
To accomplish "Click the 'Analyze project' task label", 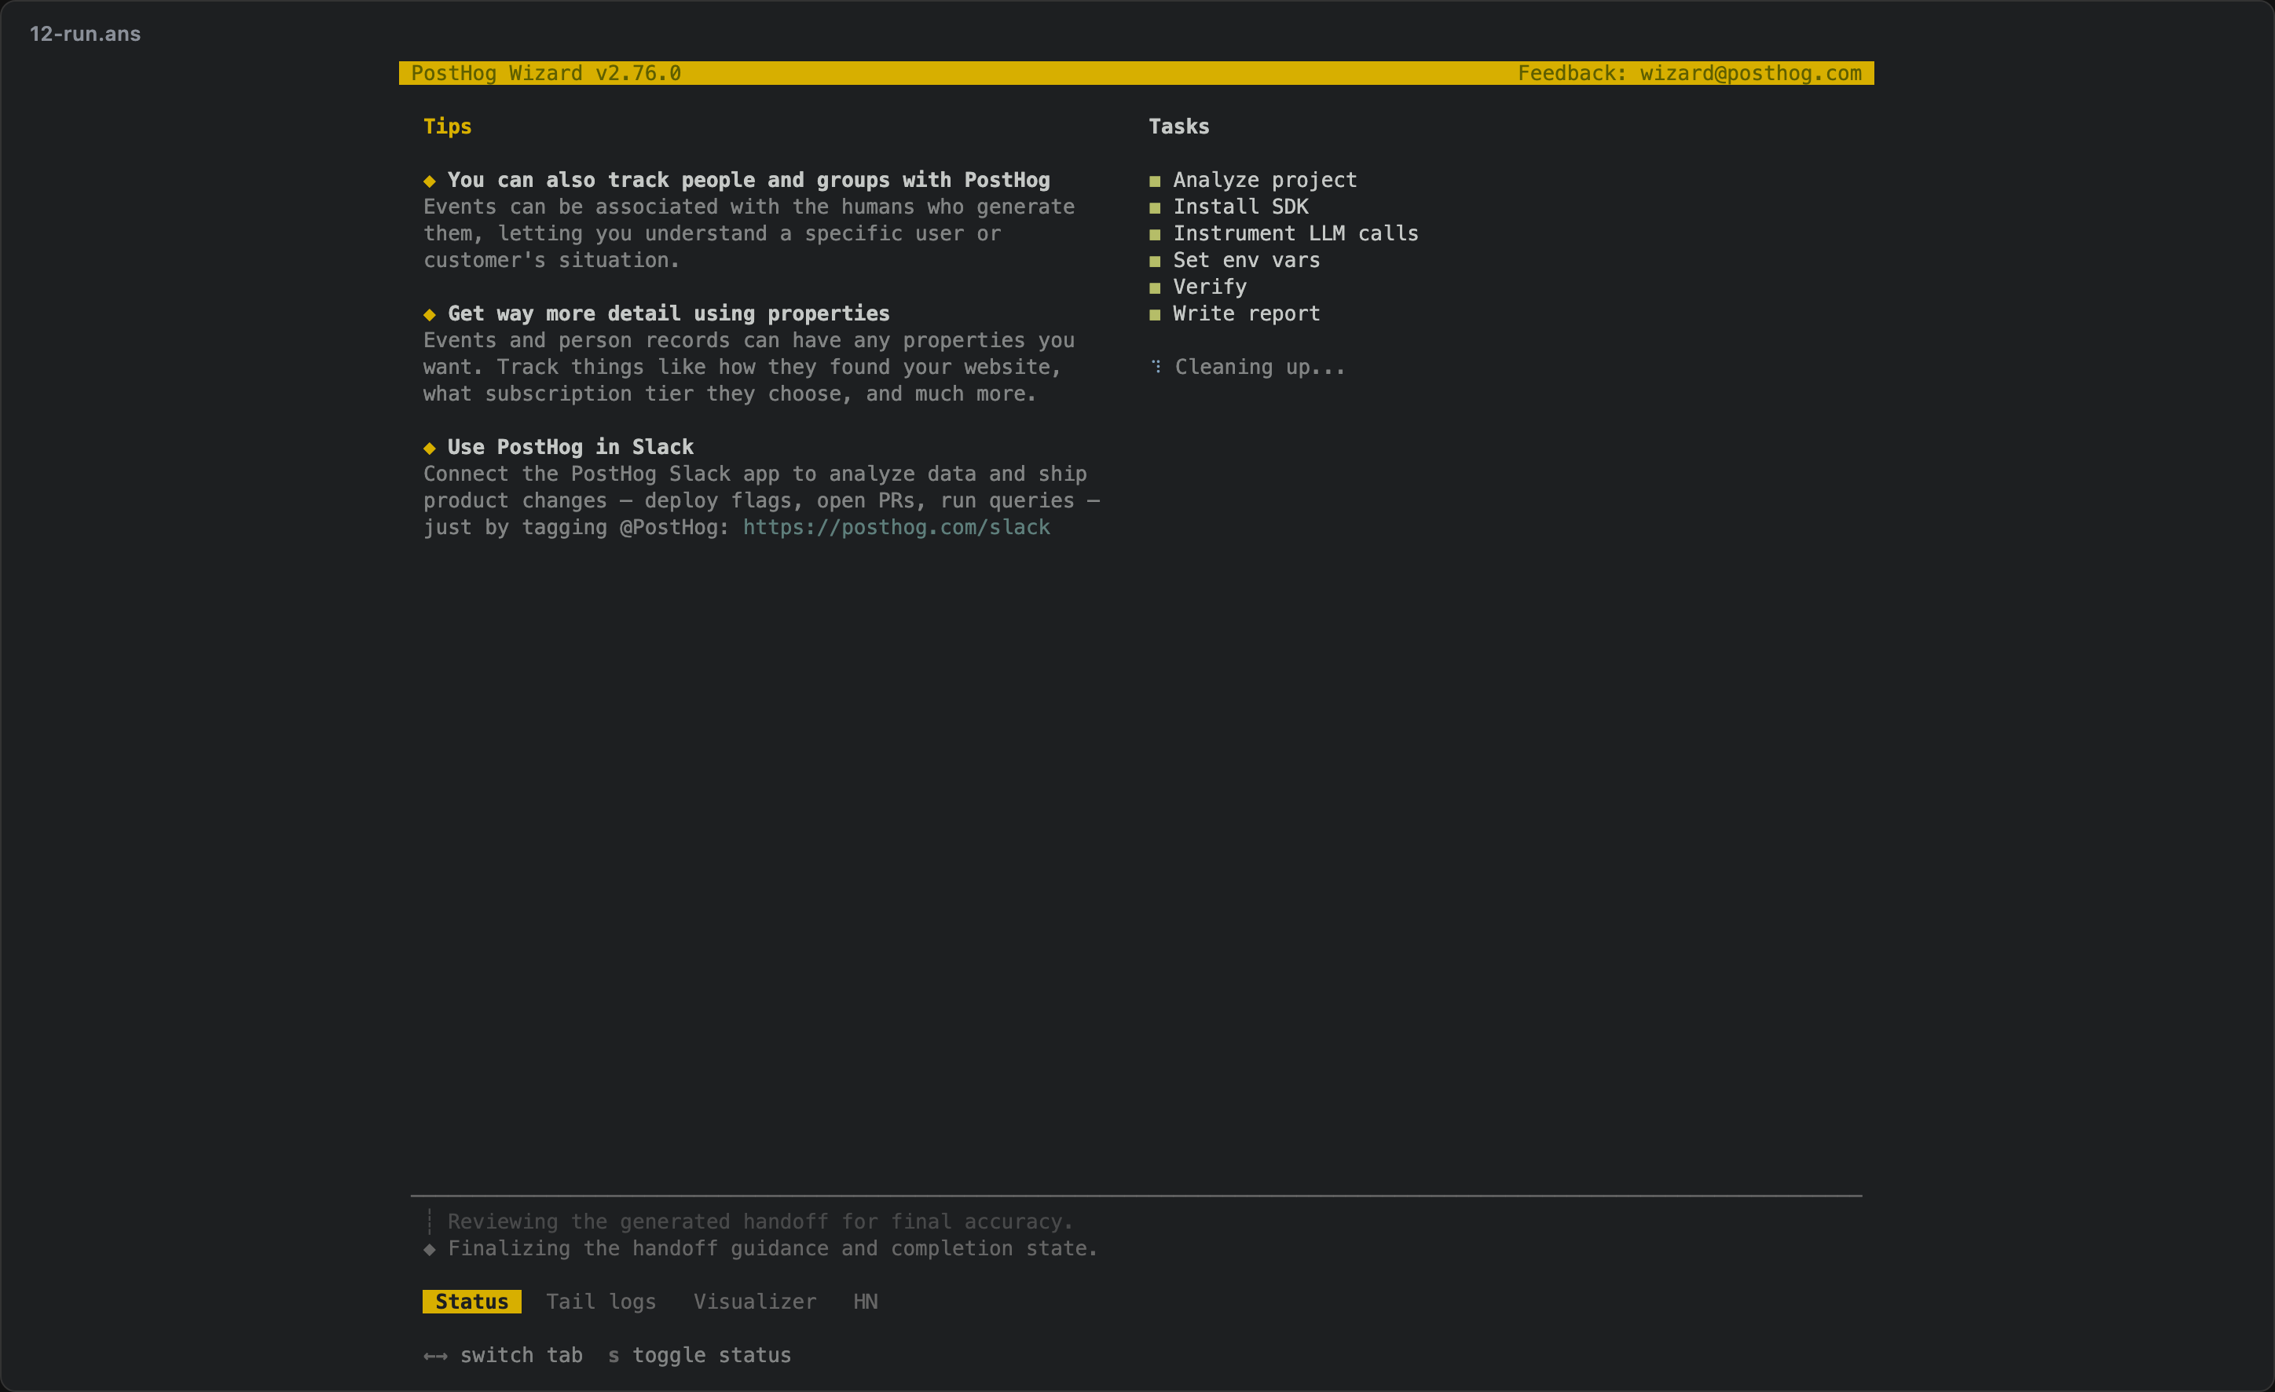I will (1265, 180).
